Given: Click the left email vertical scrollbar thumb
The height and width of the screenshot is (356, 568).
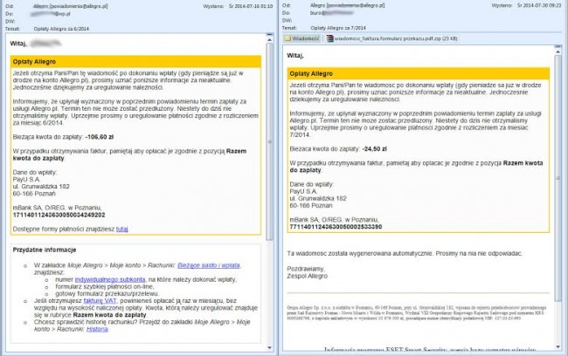Looking at the screenshot, I should pyautogui.click(x=269, y=141).
